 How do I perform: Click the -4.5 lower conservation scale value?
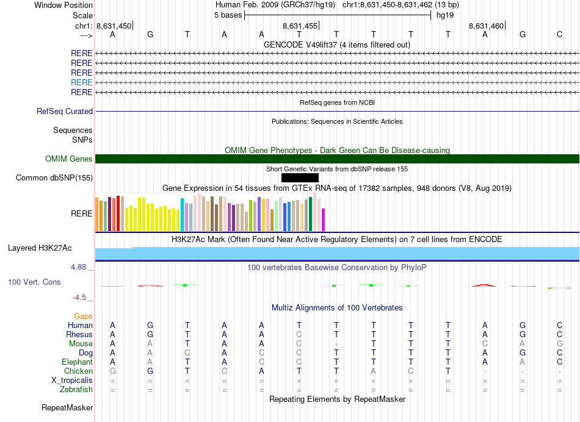point(79,298)
